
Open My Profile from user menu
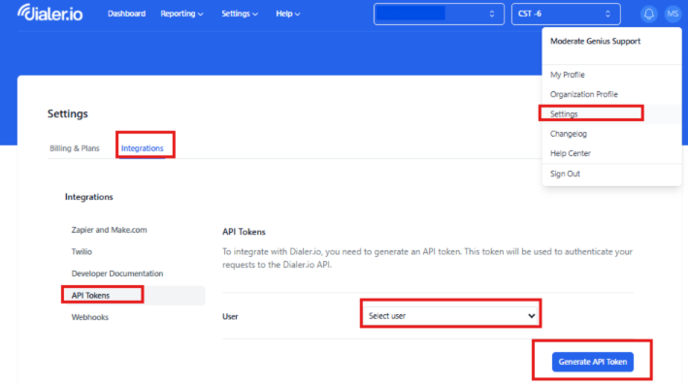tap(568, 75)
